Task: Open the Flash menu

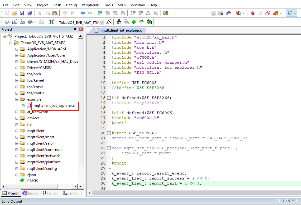Action: (x=57, y=5)
